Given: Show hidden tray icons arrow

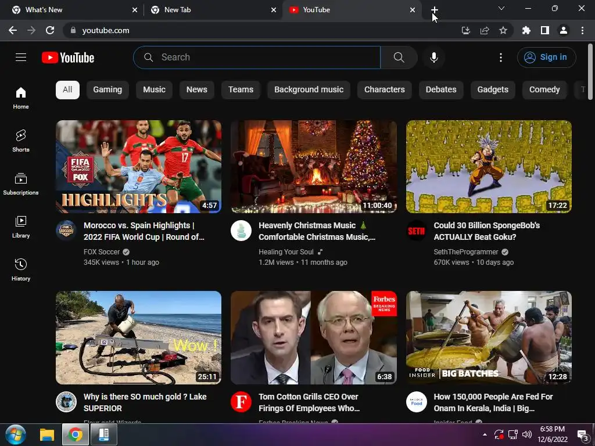Looking at the screenshot, I should [x=485, y=434].
